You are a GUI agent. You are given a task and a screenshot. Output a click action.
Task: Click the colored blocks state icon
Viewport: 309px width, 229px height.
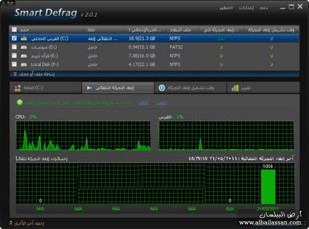coord(18,88)
